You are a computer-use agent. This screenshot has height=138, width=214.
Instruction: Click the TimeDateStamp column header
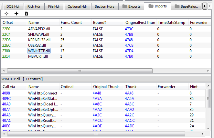(x=172, y=23)
